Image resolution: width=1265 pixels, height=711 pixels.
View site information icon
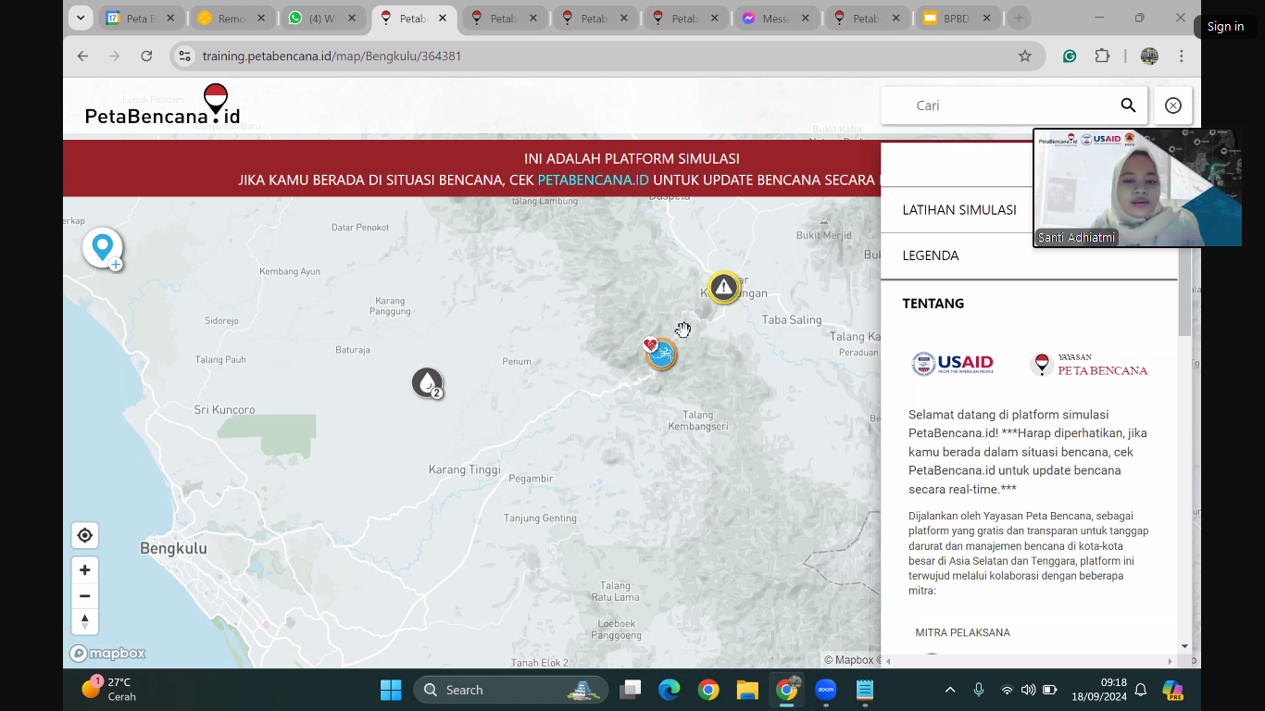pos(184,56)
